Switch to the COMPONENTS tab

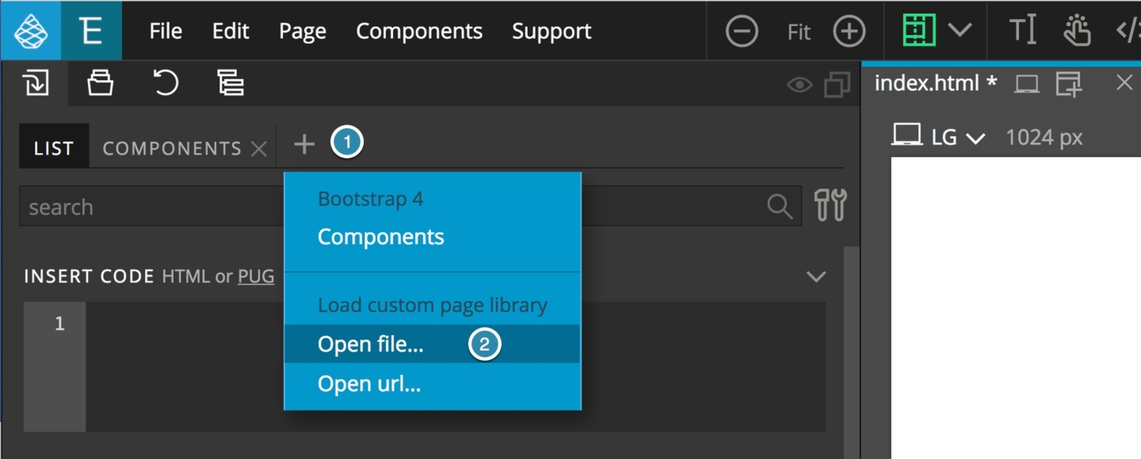171,147
